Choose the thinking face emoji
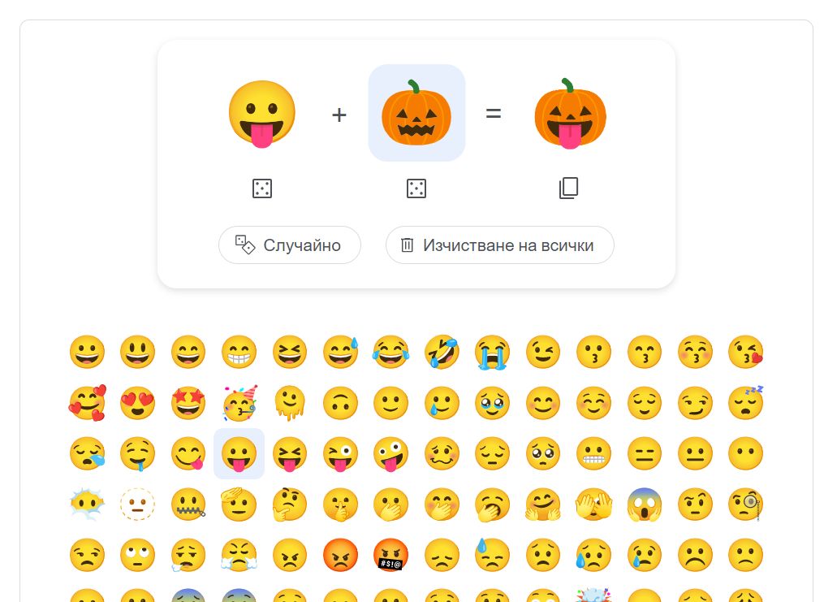Viewport: 824px width, 602px height. (x=290, y=505)
